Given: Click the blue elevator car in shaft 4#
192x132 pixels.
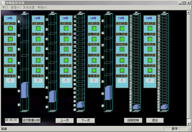Looking at the screenshot, I should click(108, 93).
